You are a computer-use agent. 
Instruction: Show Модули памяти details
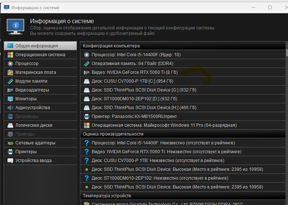[x=40, y=81]
